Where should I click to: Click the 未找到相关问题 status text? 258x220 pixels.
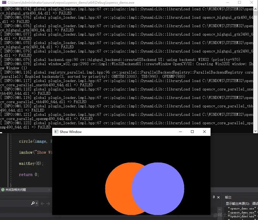(16, 190)
